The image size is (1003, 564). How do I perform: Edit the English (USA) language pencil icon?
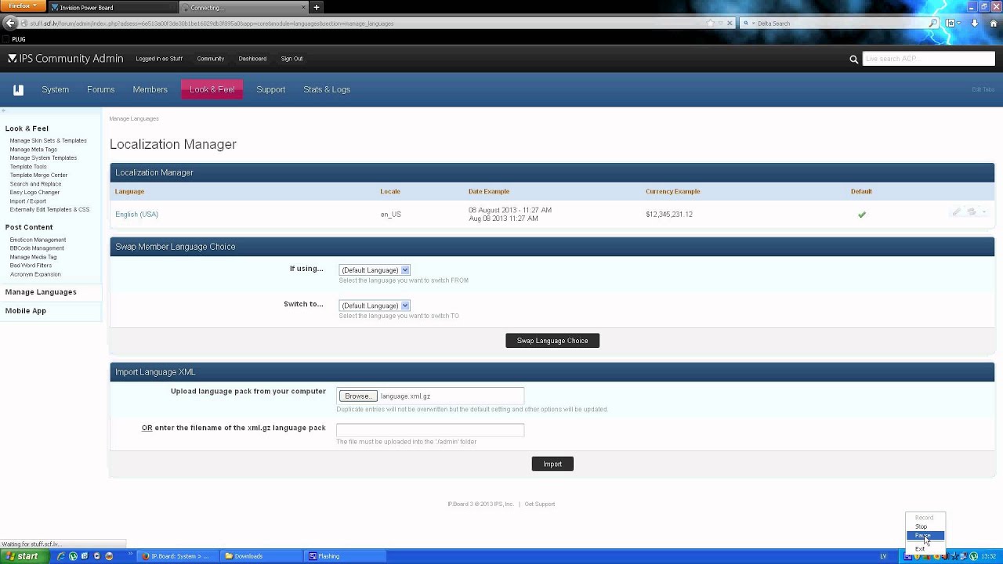pos(956,212)
